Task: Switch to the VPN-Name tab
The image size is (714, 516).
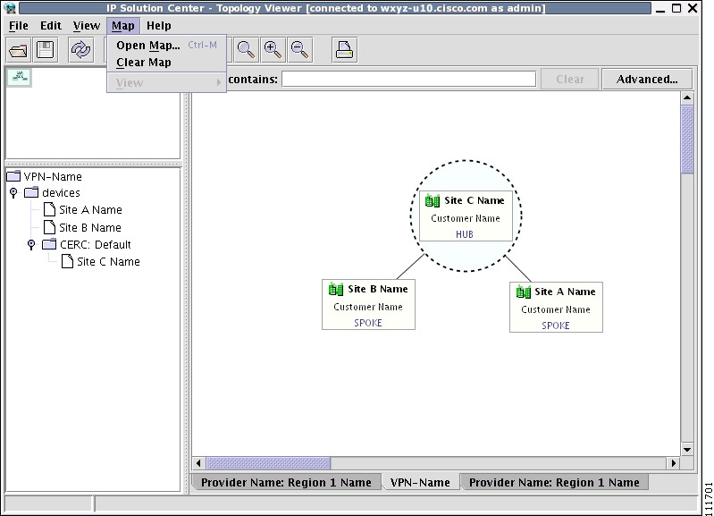Action: [420, 482]
